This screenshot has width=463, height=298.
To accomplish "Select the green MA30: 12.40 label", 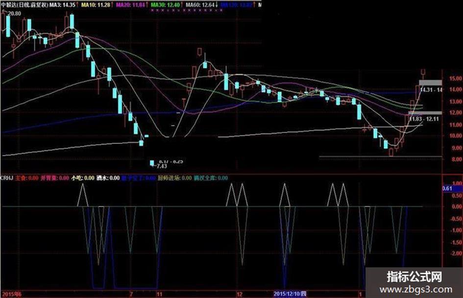I will pyautogui.click(x=165, y=5).
